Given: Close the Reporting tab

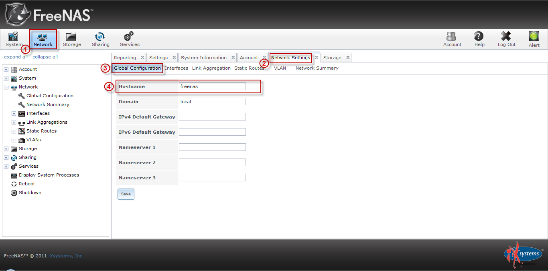Looking at the screenshot, I should [x=142, y=58].
